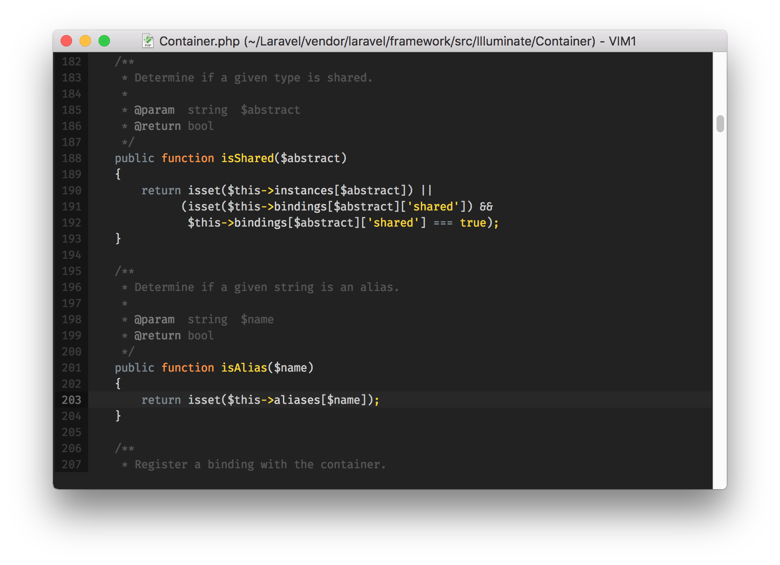Click line number 207
The height and width of the screenshot is (565, 780).
click(72, 465)
